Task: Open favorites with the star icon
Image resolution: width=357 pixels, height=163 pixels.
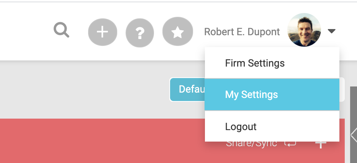Action: pyautogui.click(x=178, y=32)
